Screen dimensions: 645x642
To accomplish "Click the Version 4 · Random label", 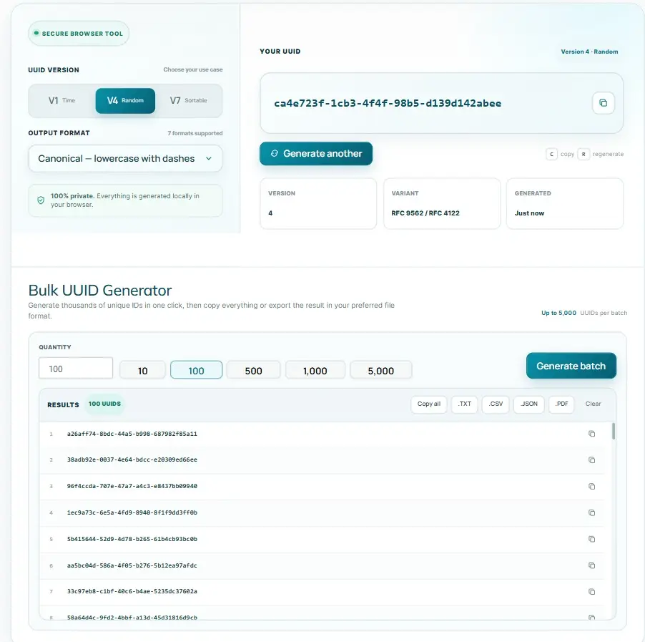I will 589,52.
